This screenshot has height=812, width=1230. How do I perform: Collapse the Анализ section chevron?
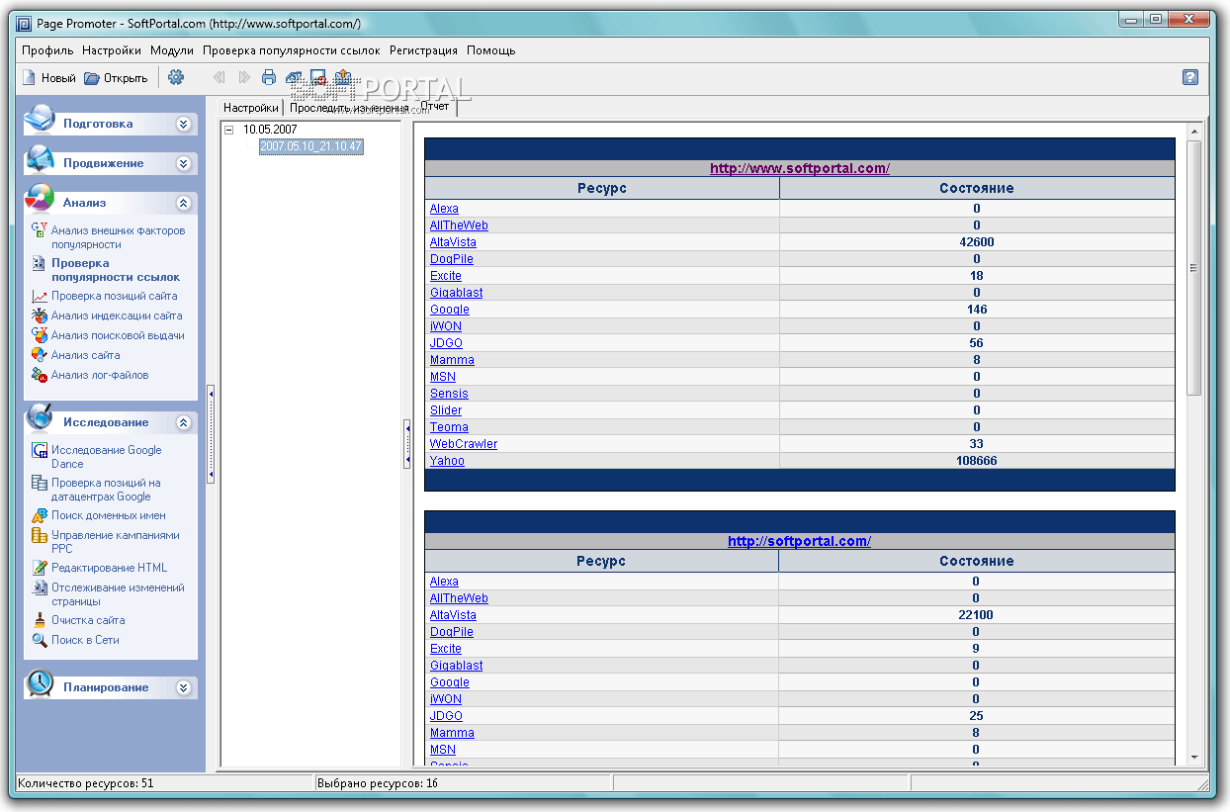183,203
